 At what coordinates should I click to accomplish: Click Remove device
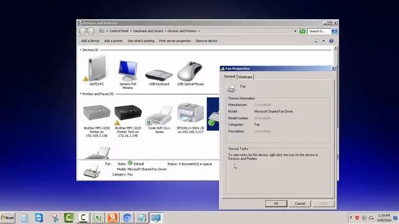click(206, 41)
